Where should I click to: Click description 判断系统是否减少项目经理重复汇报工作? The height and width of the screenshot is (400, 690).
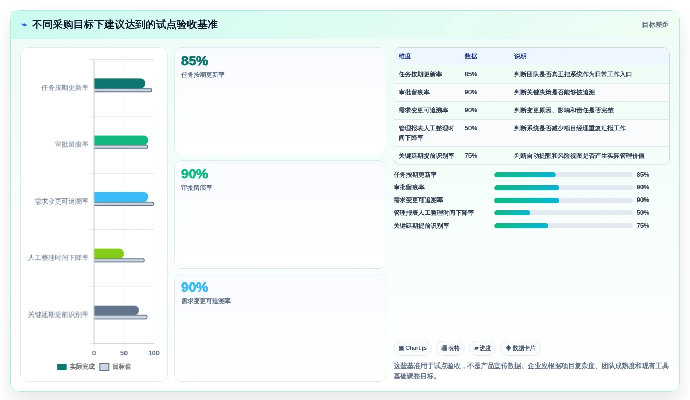[x=570, y=128]
